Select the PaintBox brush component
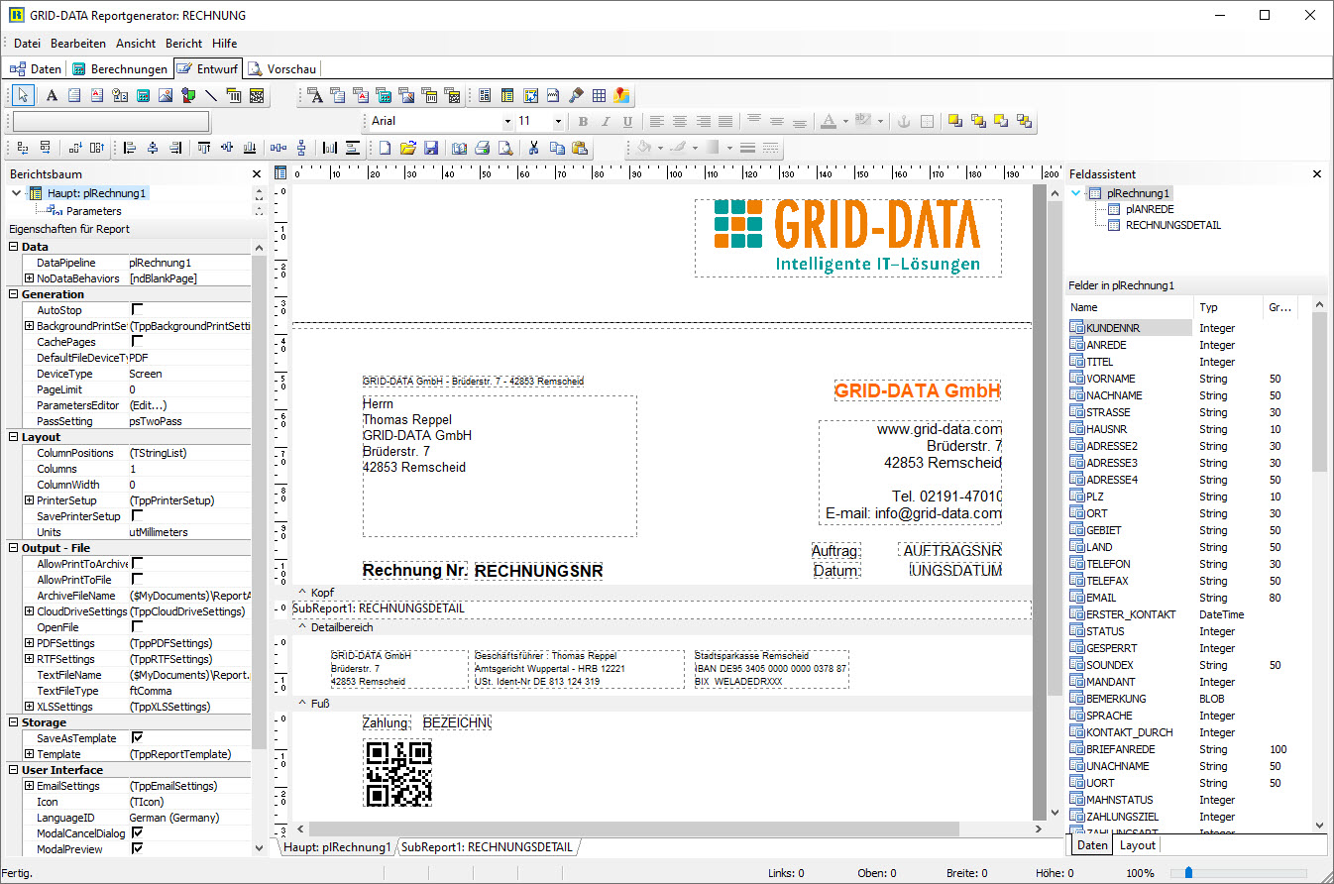The image size is (1334, 884). (x=576, y=95)
